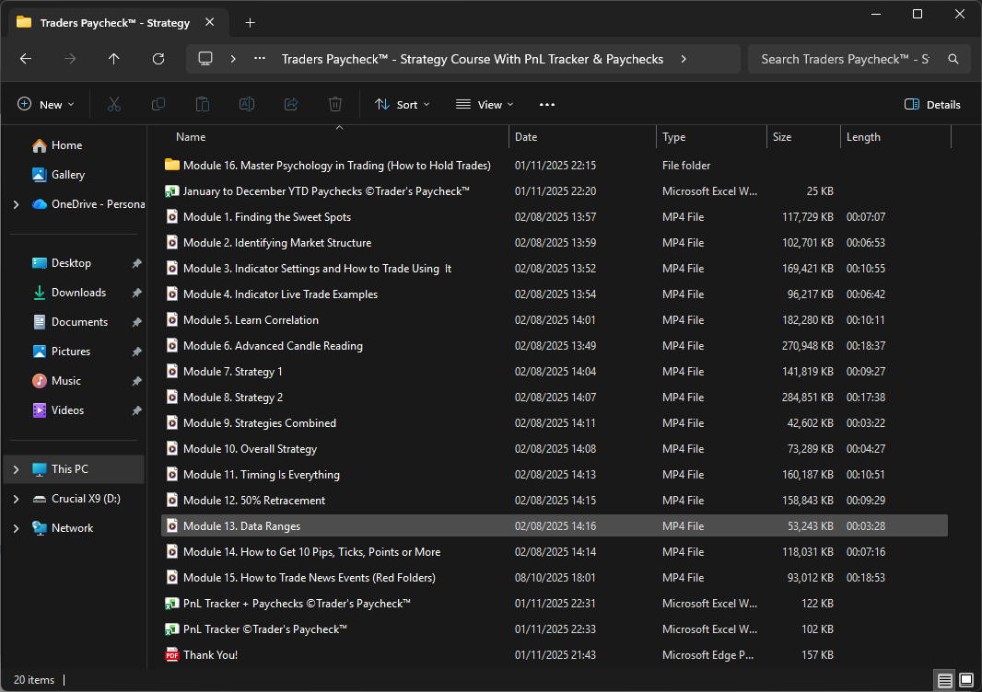Image resolution: width=982 pixels, height=692 pixels.
Task: Expand the This PC tree node
Action: tap(16, 469)
